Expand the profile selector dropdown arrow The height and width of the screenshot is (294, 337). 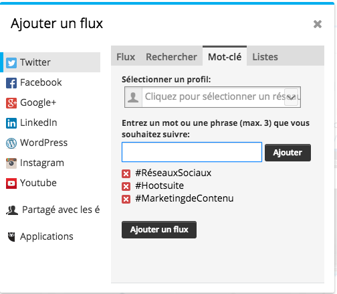tap(291, 97)
